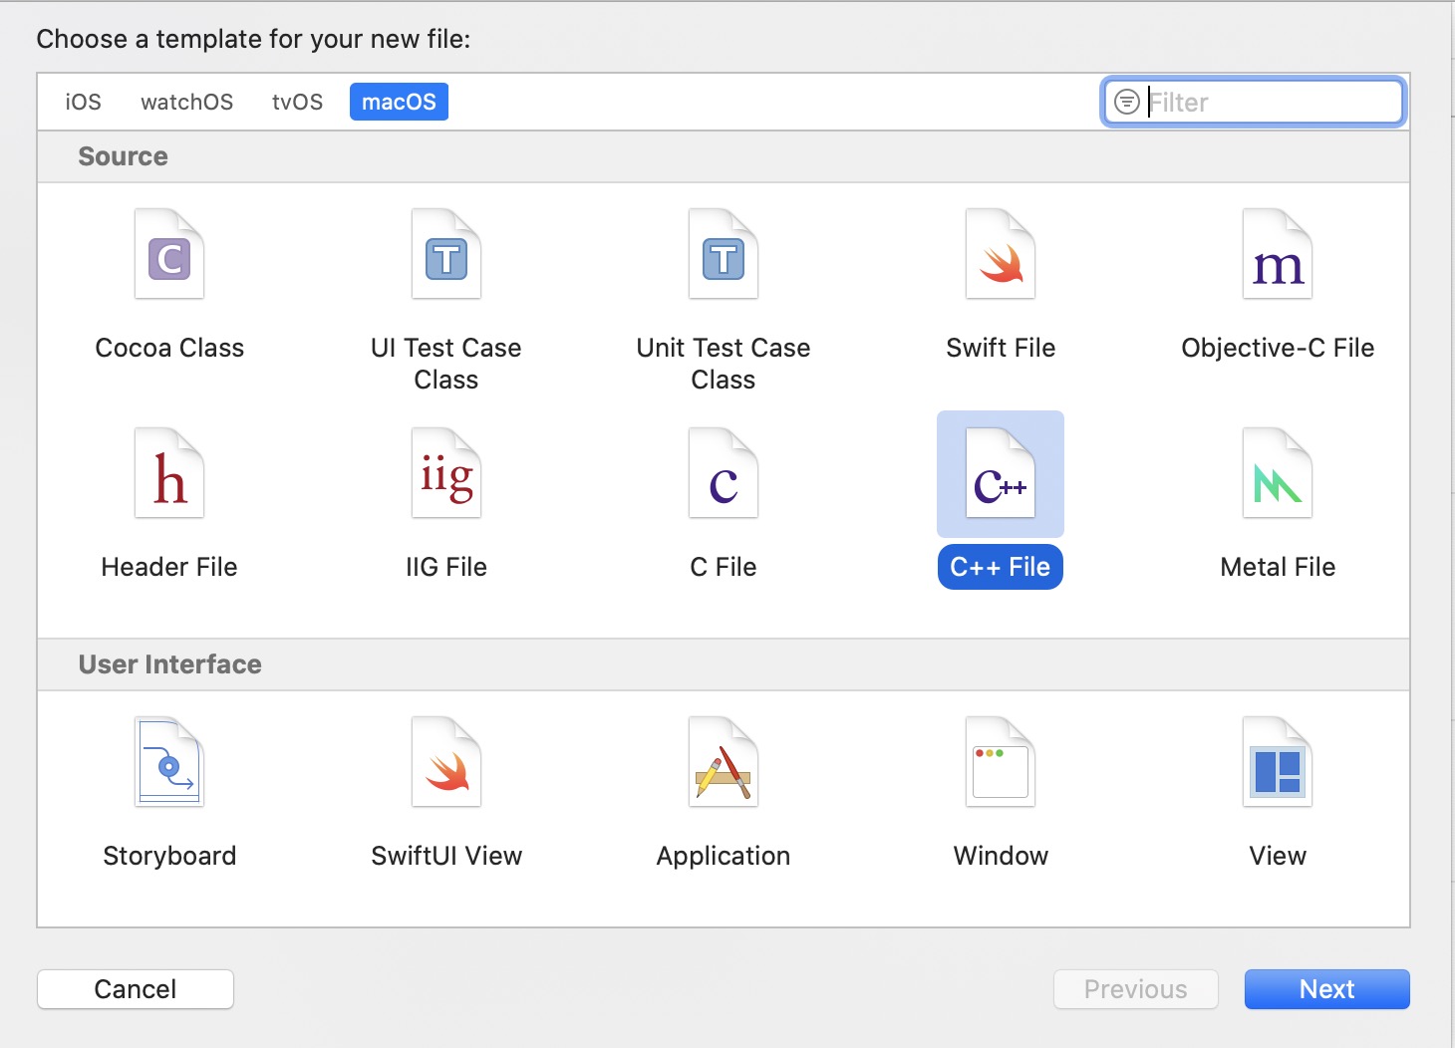Click the Previous button

click(x=1136, y=989)
